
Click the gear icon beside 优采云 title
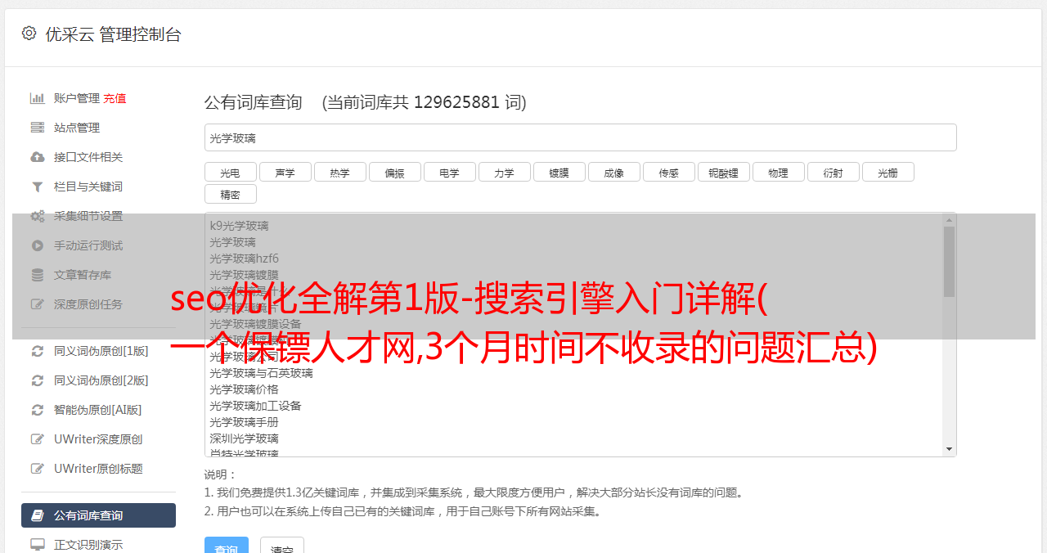click(x=29, y=34)
